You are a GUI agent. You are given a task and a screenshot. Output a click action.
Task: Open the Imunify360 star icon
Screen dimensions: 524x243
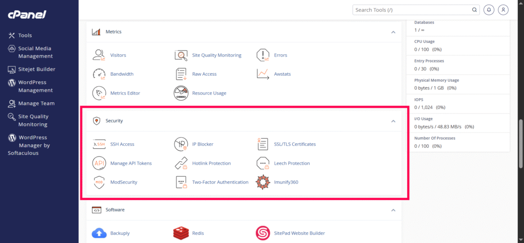263,182
